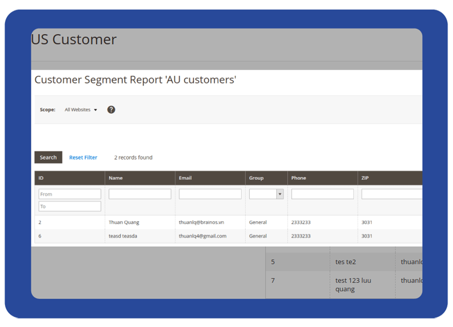Viewport: 453px width, 327px height.
Task: Click the Name filter input box
Action: (x=140, y=194)
